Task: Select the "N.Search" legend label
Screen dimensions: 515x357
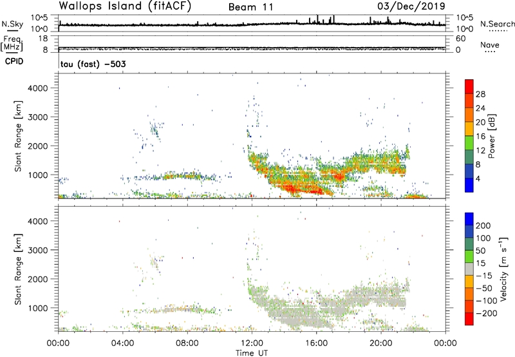Action: coord(497,24)
